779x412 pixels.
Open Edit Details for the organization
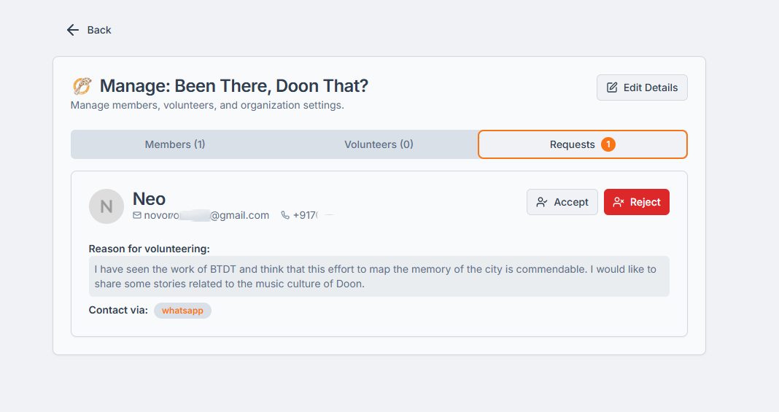pos(642,88)
